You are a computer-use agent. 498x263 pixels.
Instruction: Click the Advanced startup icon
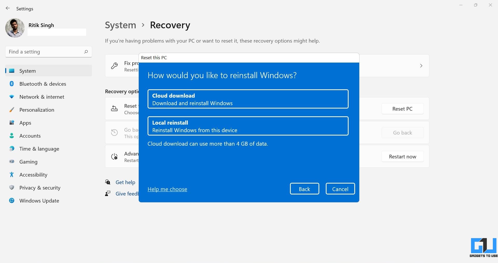pyautogui.click(x=114, y=156)
